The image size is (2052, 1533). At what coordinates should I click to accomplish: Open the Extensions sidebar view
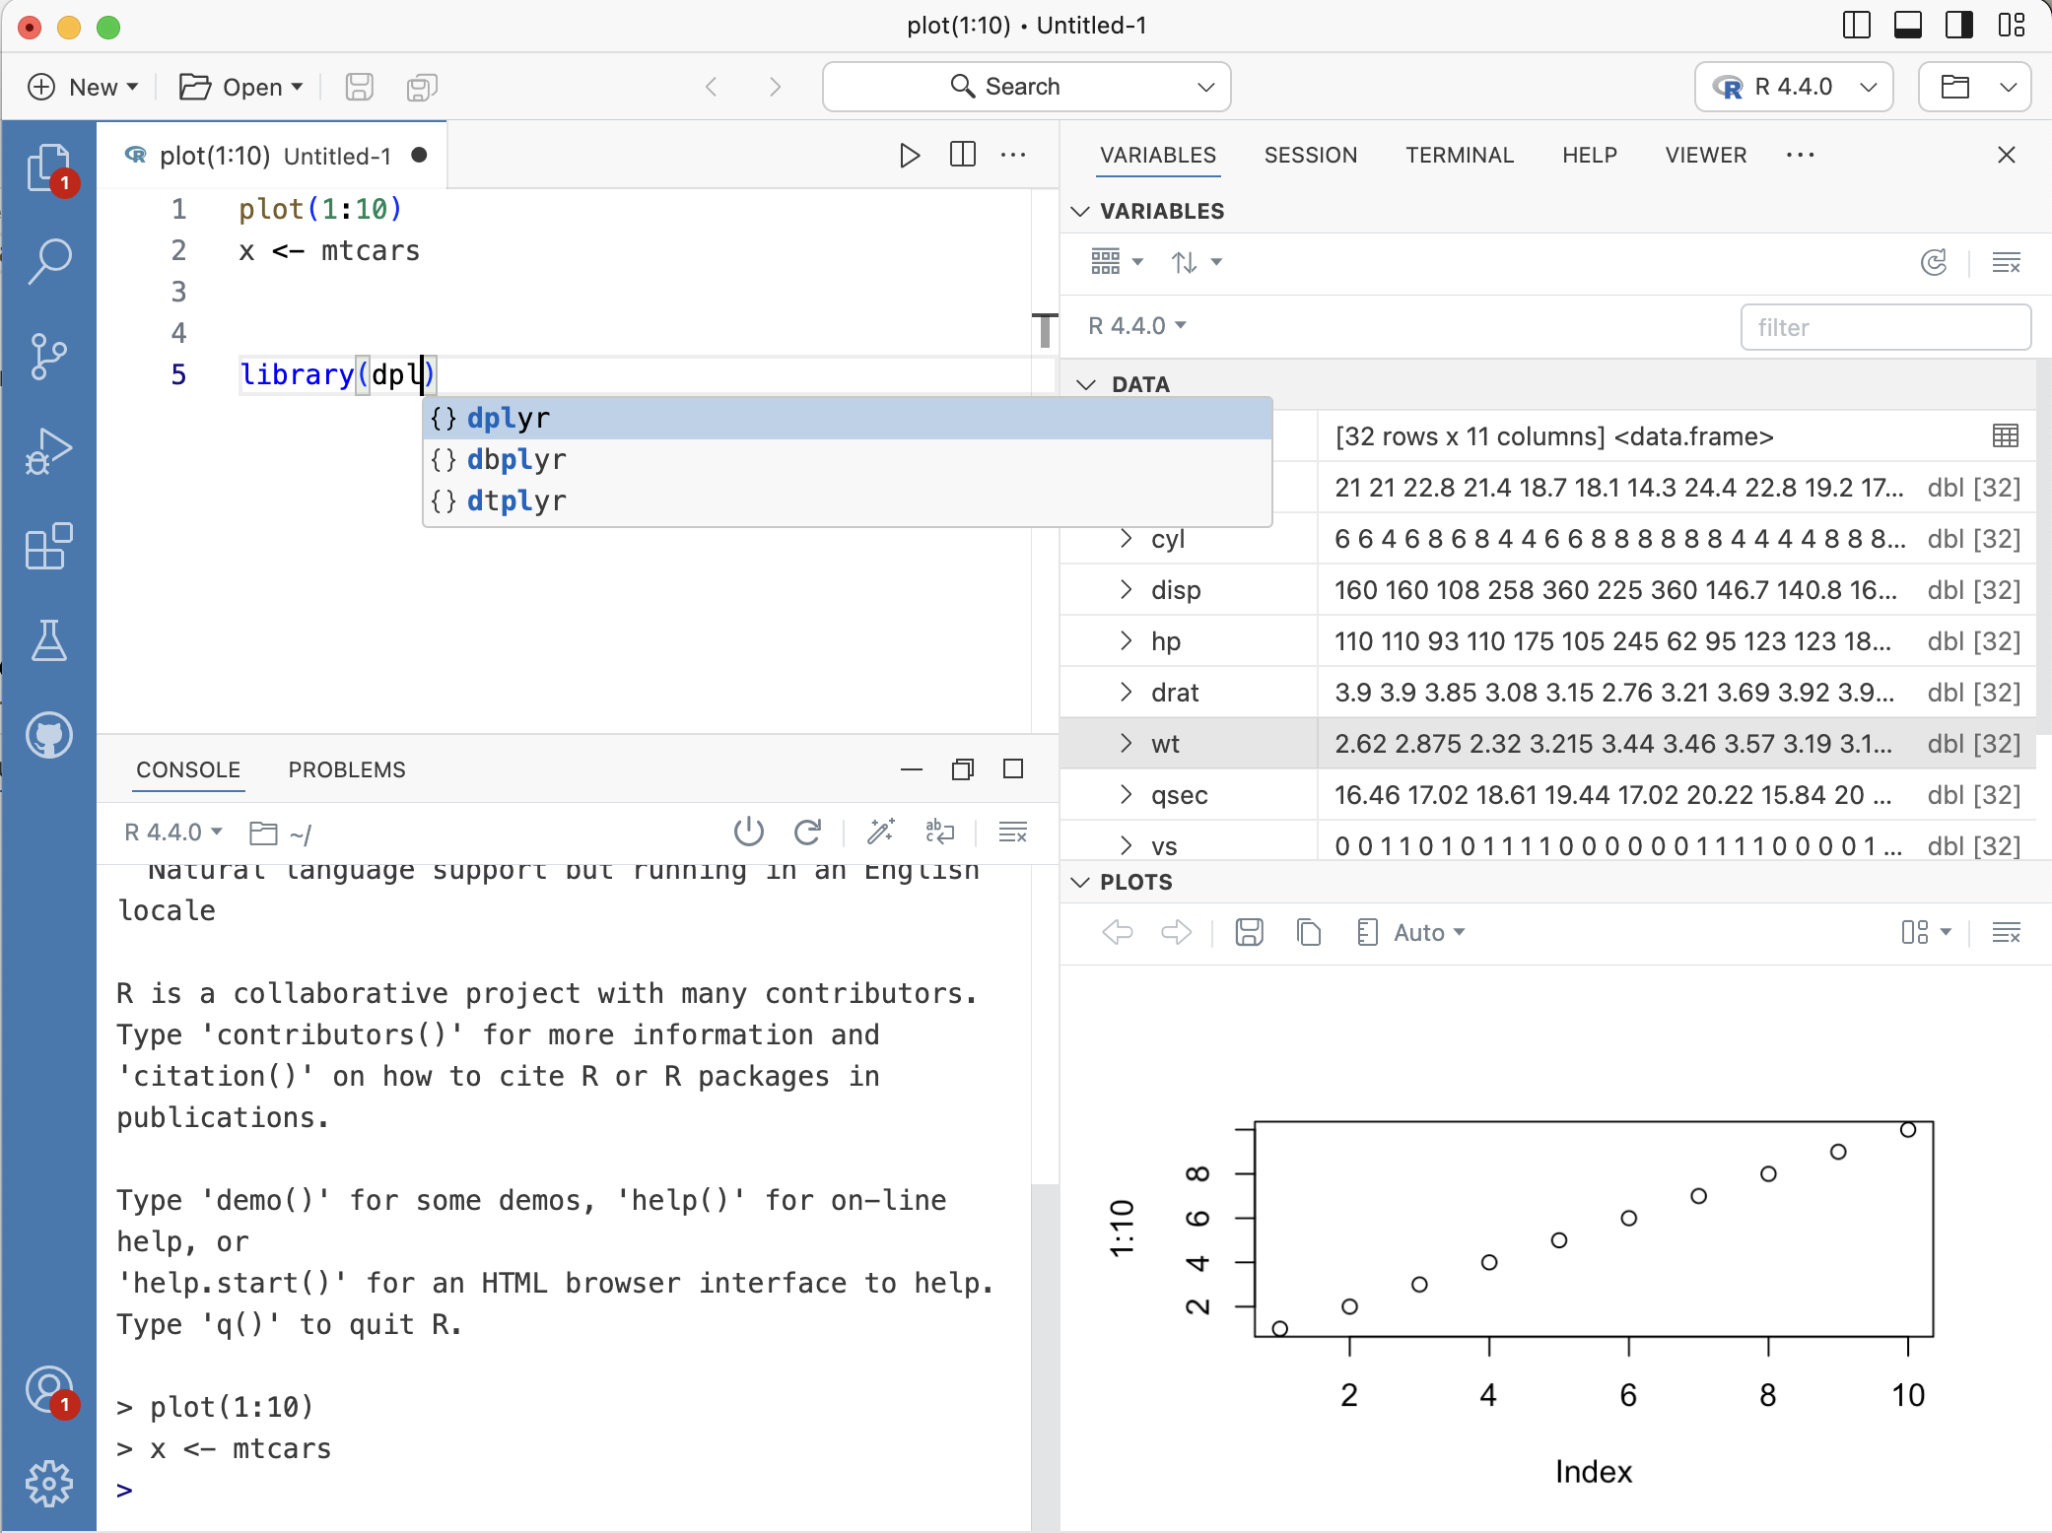pyautogui.click(x=48, y=546)
